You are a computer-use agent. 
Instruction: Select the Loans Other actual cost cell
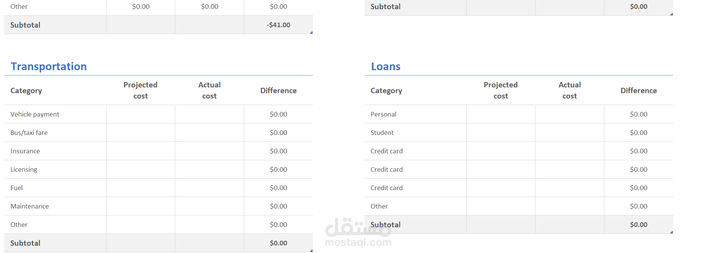coord(570,206)
